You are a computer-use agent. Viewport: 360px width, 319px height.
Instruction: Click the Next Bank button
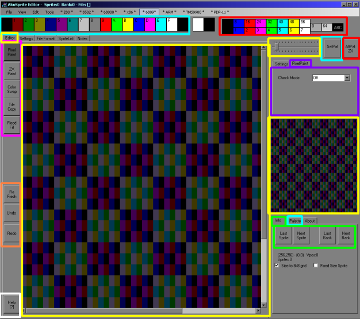click(x=345, y=236)
